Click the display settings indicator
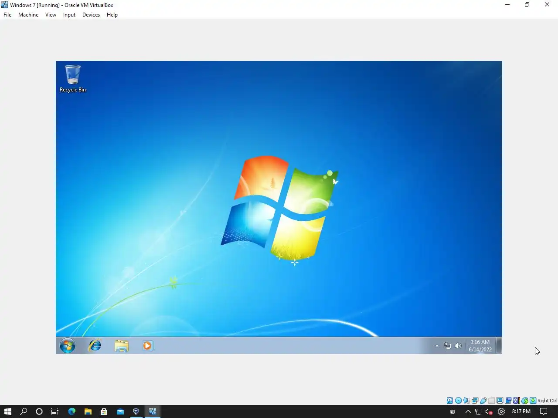Screen dimensions: 558x418 coord(500,401)
